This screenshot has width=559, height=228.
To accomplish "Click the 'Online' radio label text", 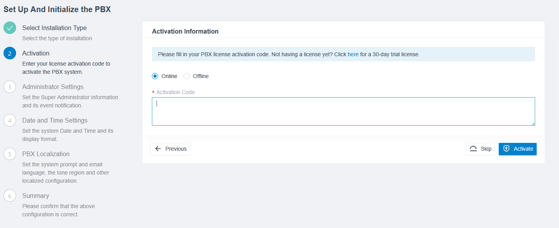I will 170,76.
